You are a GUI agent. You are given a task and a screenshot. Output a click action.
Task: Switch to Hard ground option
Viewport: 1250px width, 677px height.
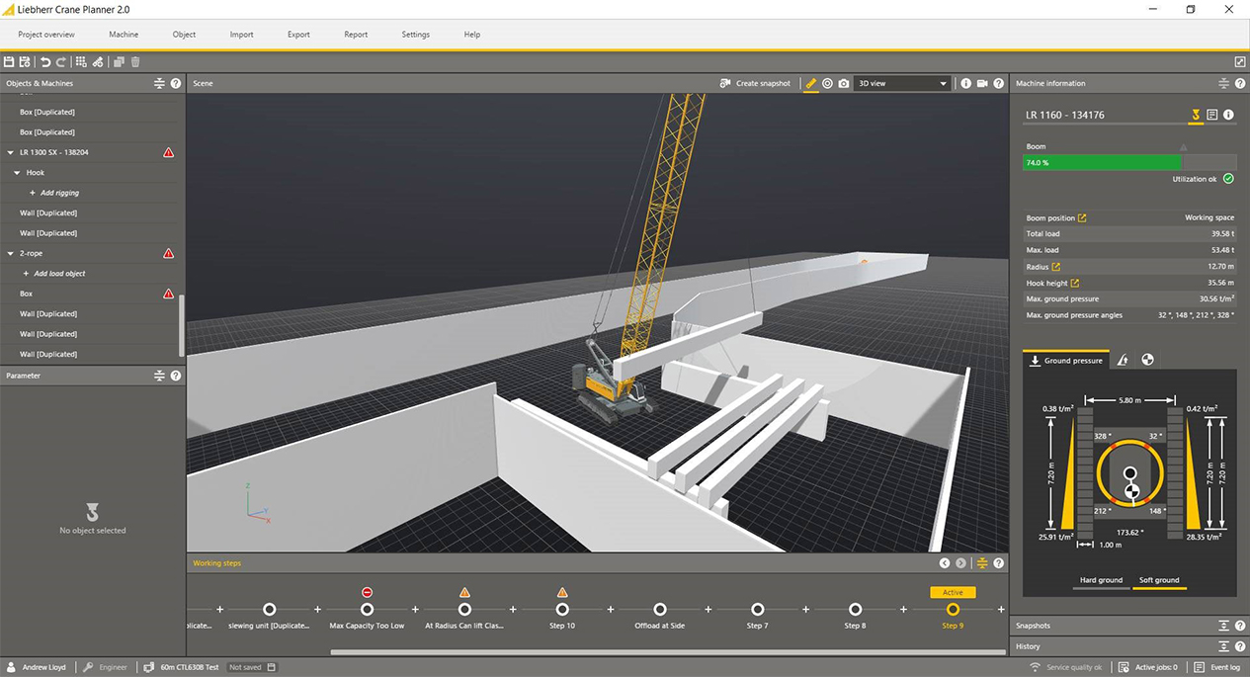click(x=1101, y=580)
